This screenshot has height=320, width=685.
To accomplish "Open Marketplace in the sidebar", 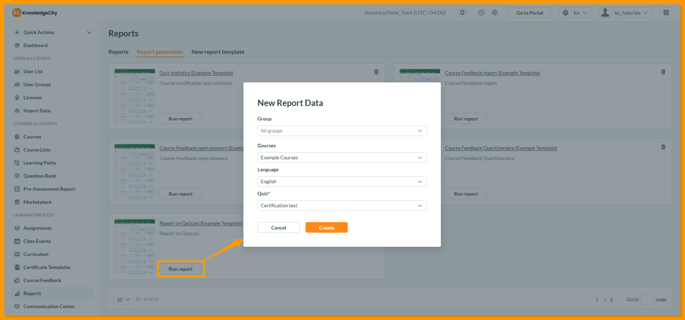I will 37,202.
